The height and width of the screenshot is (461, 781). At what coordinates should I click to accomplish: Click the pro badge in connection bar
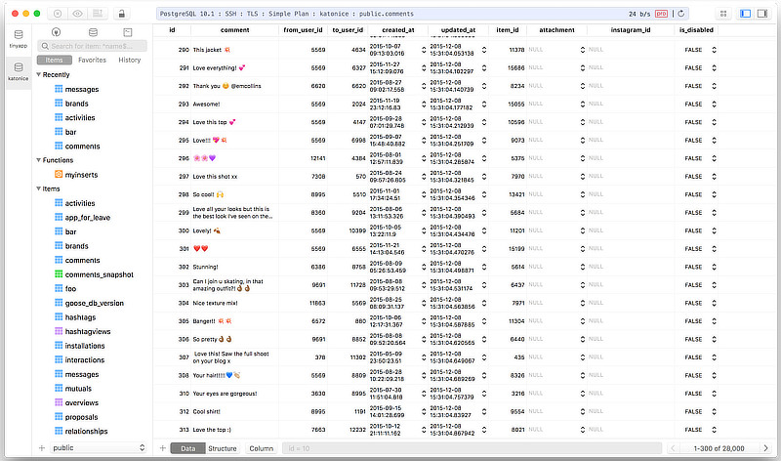662,14
